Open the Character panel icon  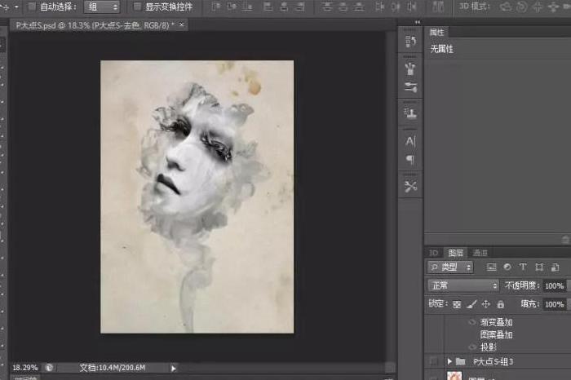click(x=410, y=141)
